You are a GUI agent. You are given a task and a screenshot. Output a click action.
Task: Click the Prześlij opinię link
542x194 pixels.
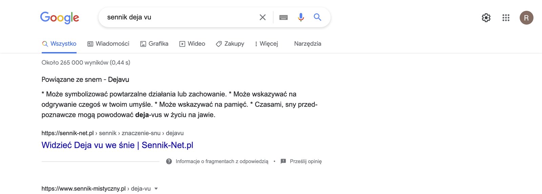click(x=306, y=161)
